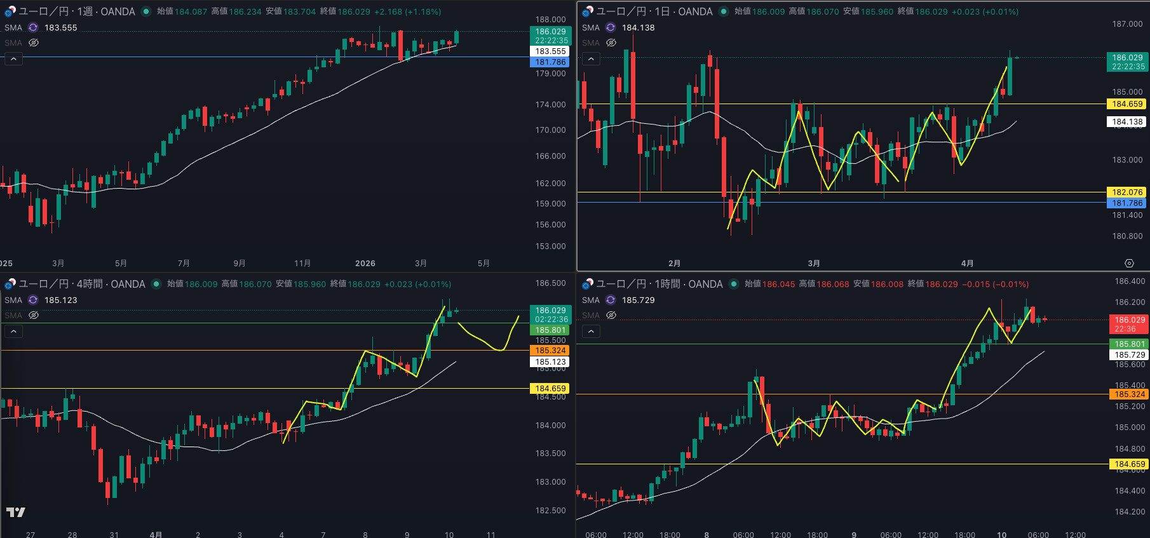
Task: Click the EUR/JPY flag icon on 4-hour chart
Action: (10, 284)
